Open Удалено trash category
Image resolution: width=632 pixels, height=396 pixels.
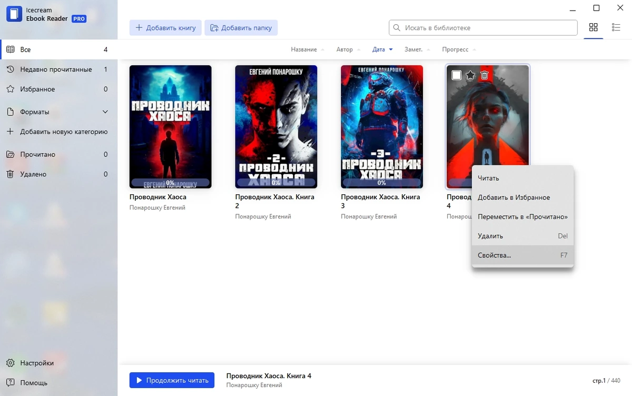[x=57, y=174]
